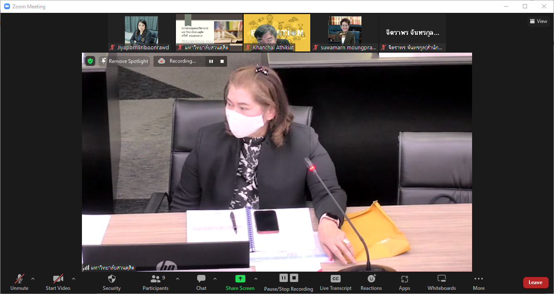The height and width of the screenshot is (294, 554).
Task: Open the Chat panel
Action: coord(201,279)
